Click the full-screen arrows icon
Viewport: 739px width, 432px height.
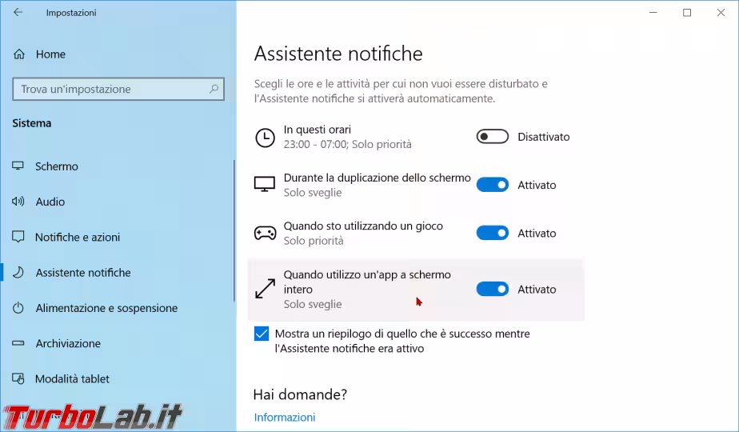pyautogui.click(x=265, y=289)
